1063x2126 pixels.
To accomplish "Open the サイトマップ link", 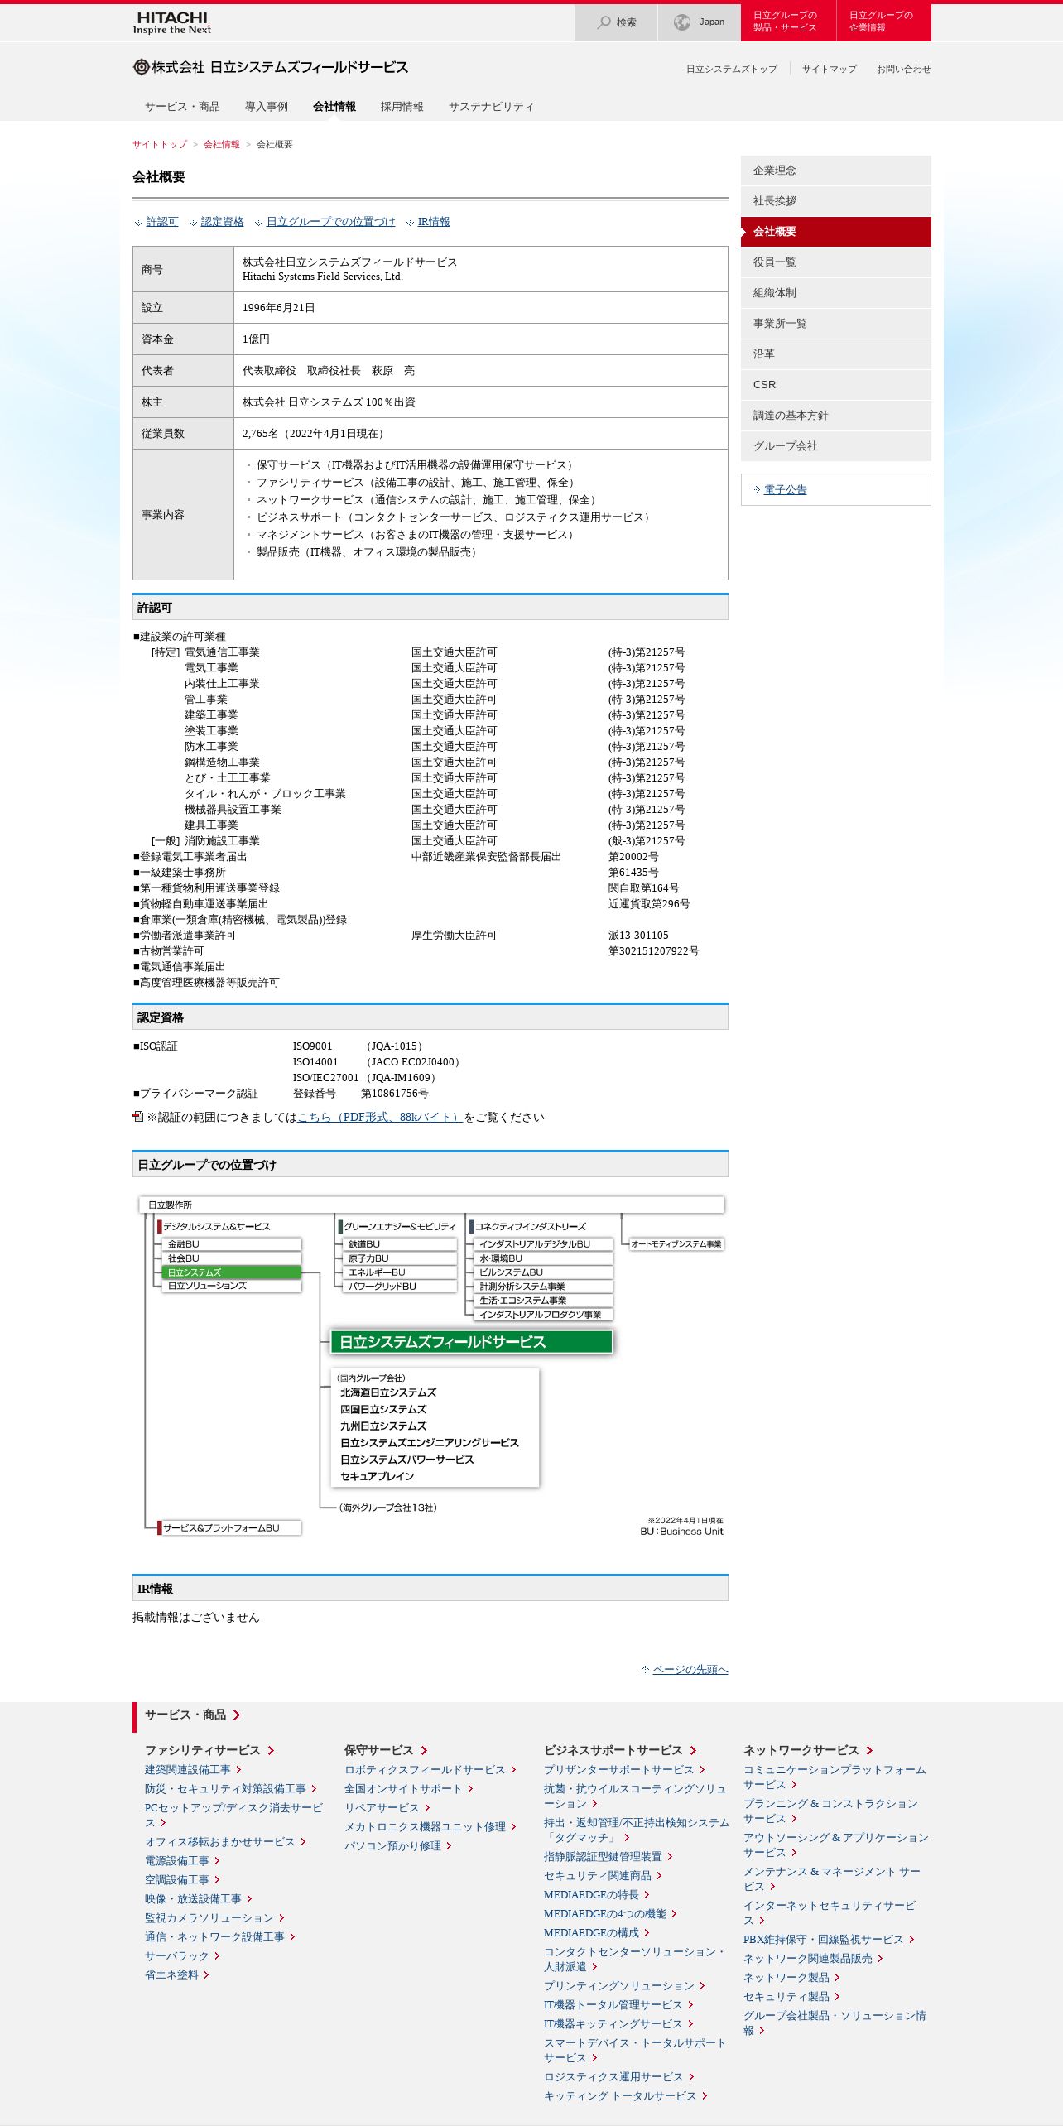I will click(x=830, y=70).
